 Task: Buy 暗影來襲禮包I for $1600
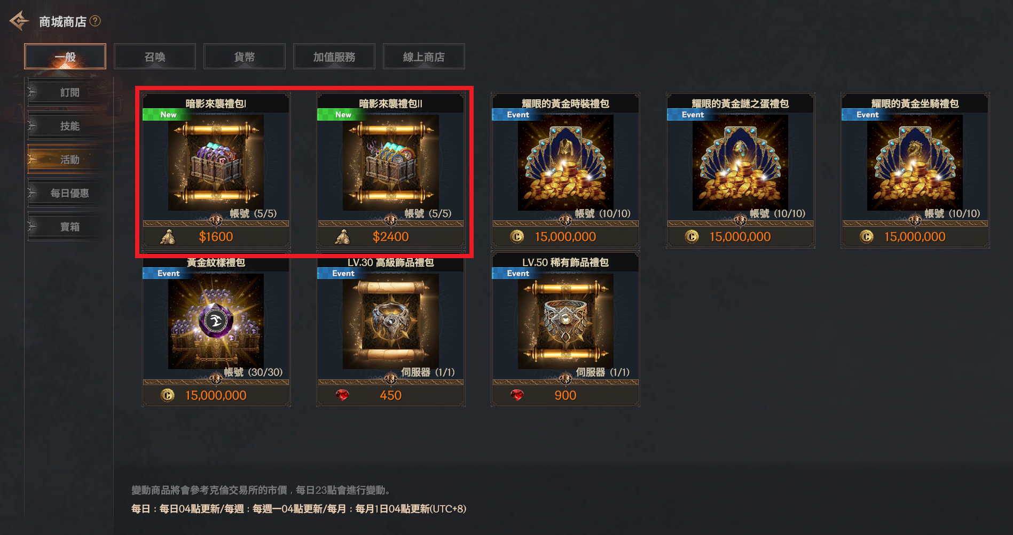coord(216,237)
